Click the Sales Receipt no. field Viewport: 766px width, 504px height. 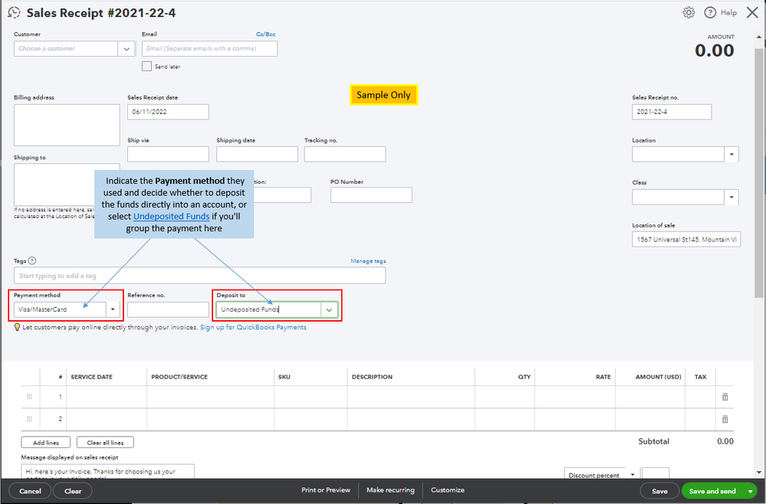(672, 112)
